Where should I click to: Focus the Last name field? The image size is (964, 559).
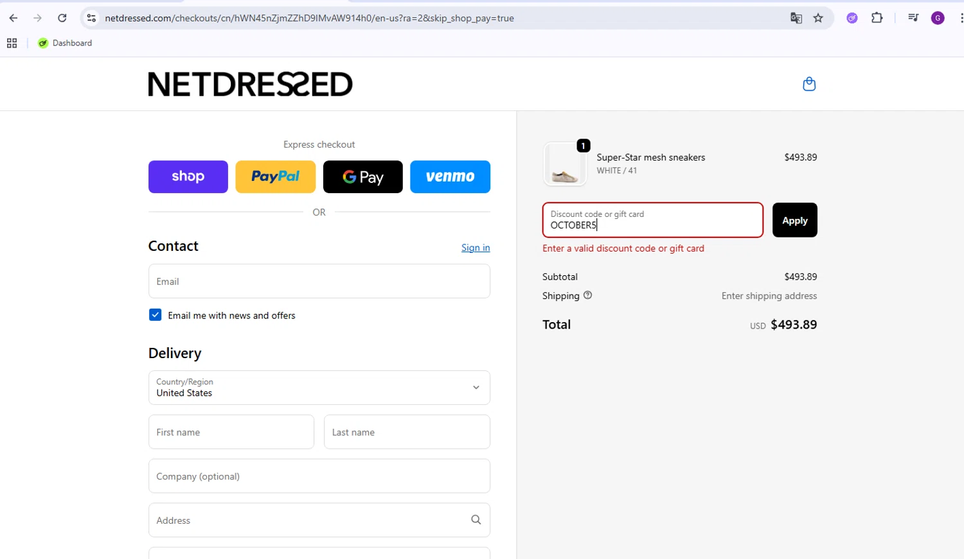(407, 432)
